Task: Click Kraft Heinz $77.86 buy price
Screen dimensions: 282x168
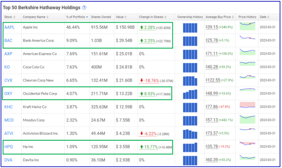Action: (x=212, y=107)
